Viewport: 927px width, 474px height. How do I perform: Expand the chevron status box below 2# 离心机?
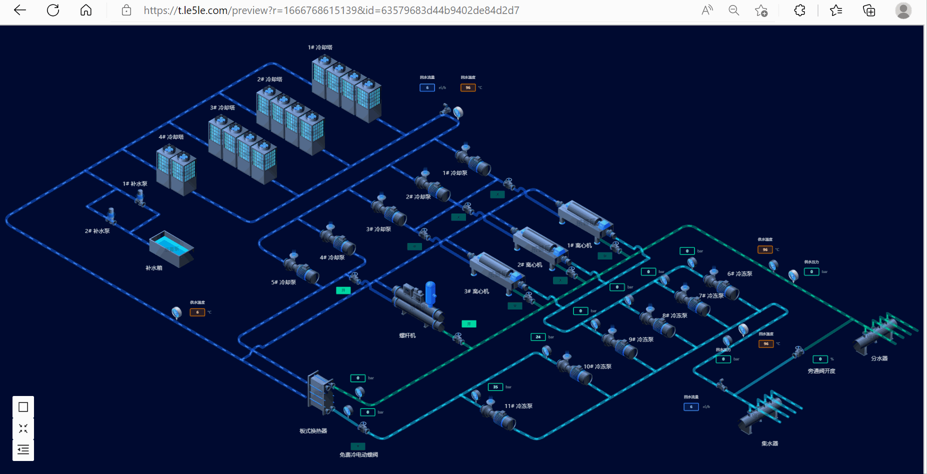560,280
